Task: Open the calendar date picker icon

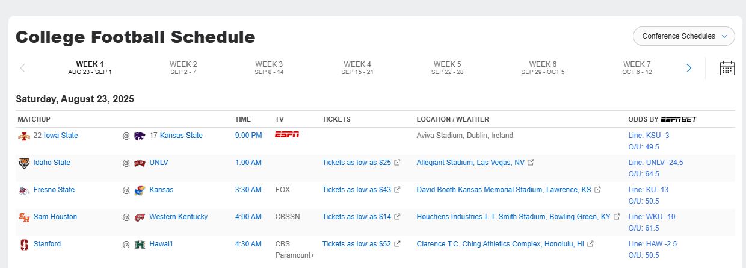Action: pyautogui.click(x=727, y=68)
